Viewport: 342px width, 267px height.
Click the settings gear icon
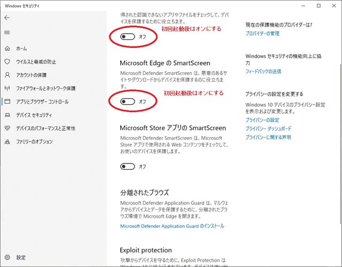coord(7,257)
